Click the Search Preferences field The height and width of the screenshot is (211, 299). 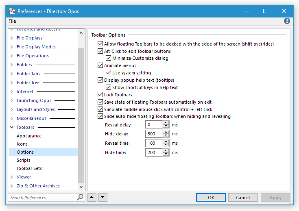pos(43,198)
